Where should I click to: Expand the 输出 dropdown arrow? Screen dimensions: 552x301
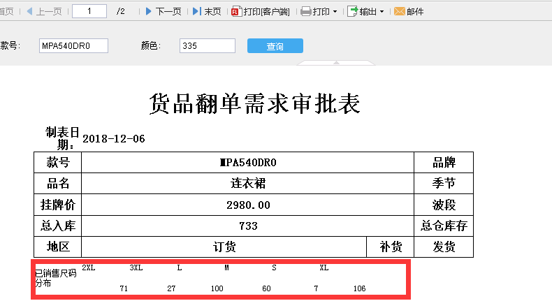tap(382, 12)
